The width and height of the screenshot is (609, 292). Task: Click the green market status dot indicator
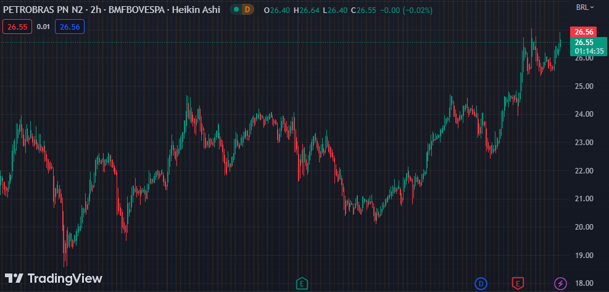(x=236, y=9)
